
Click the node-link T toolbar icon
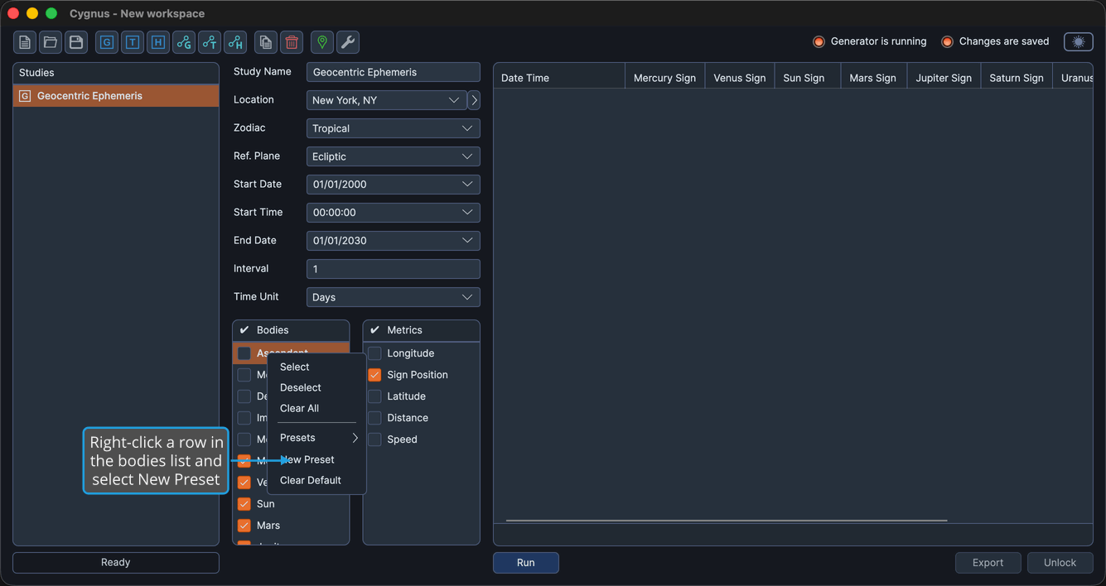[x=210, y=42]
